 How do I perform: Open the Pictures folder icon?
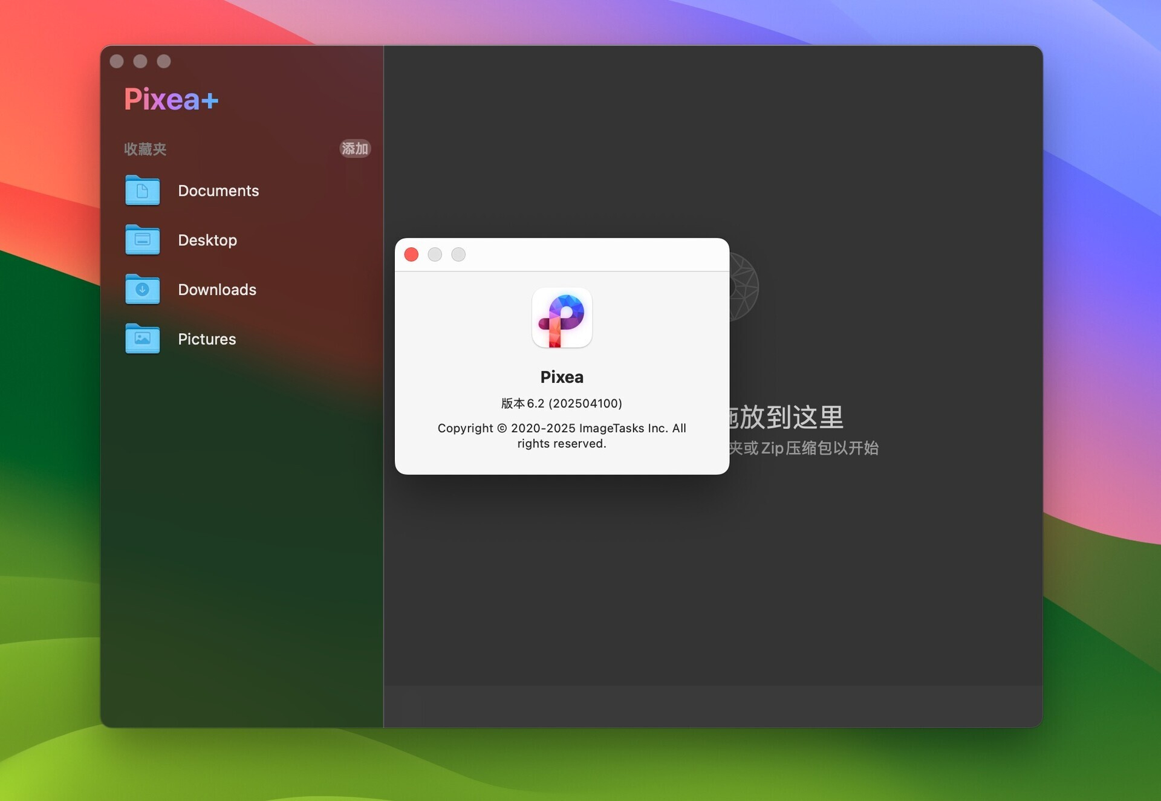coord(142,339)
